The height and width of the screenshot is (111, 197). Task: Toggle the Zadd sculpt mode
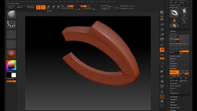click(x=83, y=6)
